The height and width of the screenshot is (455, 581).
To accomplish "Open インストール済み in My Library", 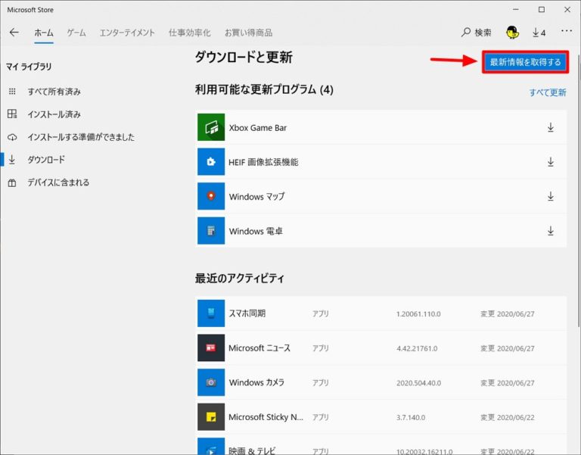I will (54, 114).
